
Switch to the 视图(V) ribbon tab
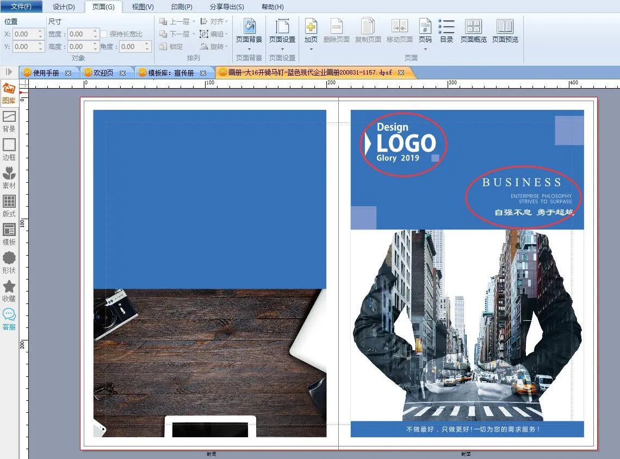[x=142, y=7]
